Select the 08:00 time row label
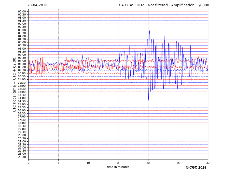This screenshot has height=177, width=236. coord(22,61)
